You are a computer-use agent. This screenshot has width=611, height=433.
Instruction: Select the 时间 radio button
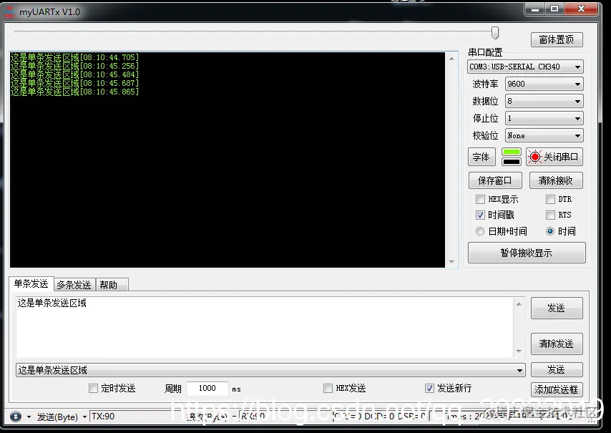[x=550, y=231]
